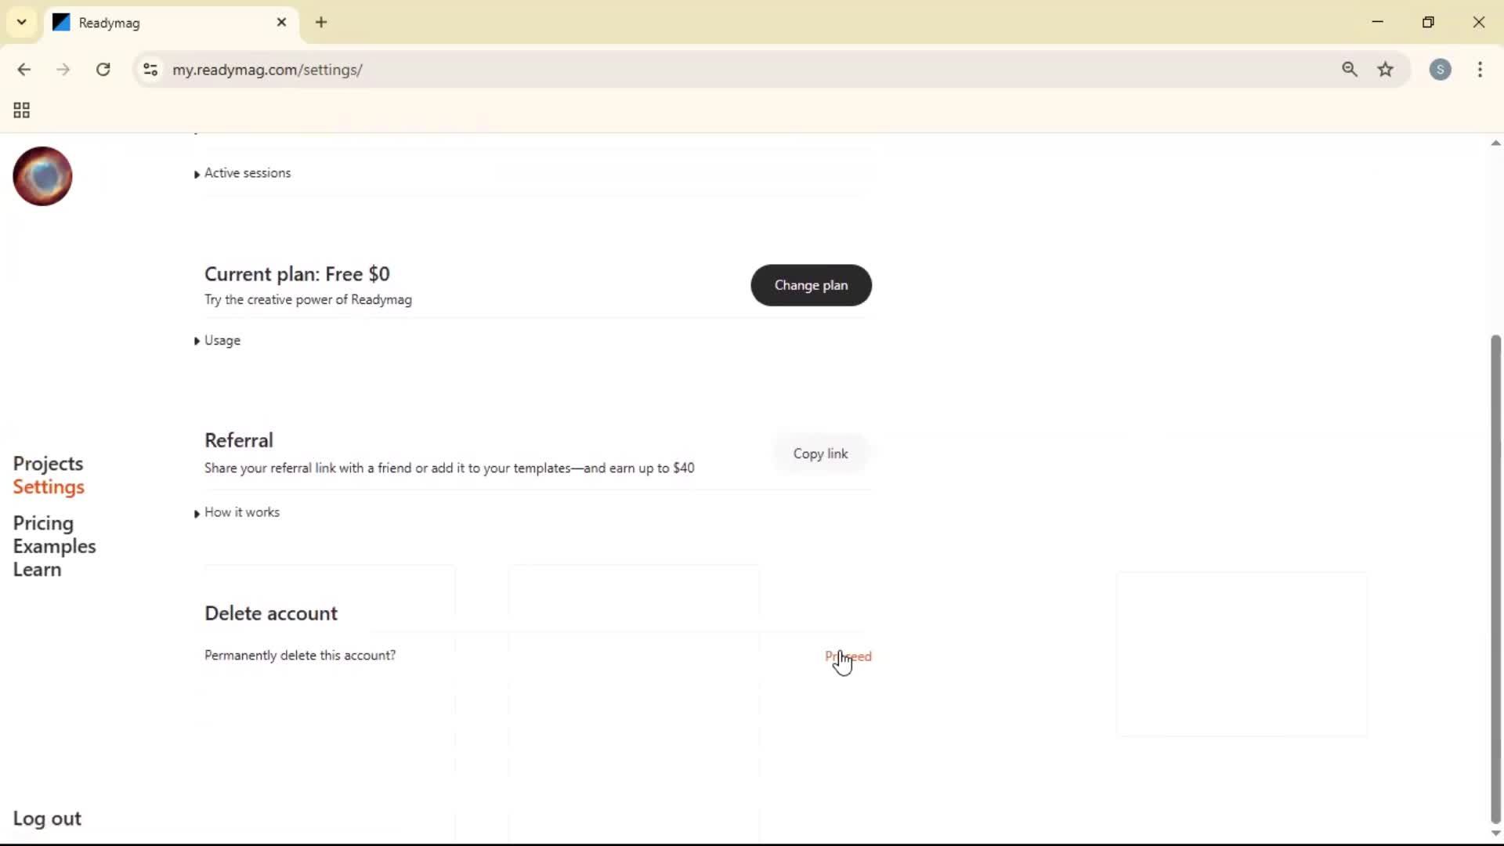This screenshot has height=846, width=1504.
Task: Copy the referral link
Action: [x=821, y=454]
